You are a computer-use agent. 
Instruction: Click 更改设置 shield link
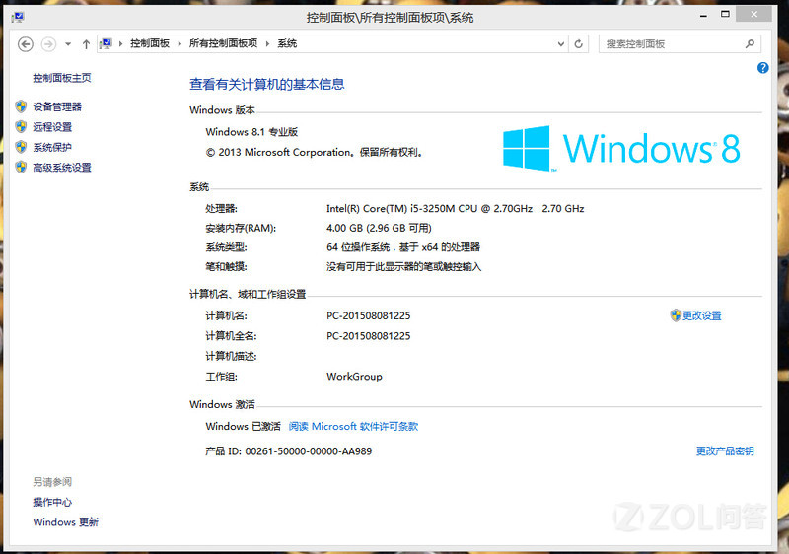pyautogui.click(x=696, y=315)
